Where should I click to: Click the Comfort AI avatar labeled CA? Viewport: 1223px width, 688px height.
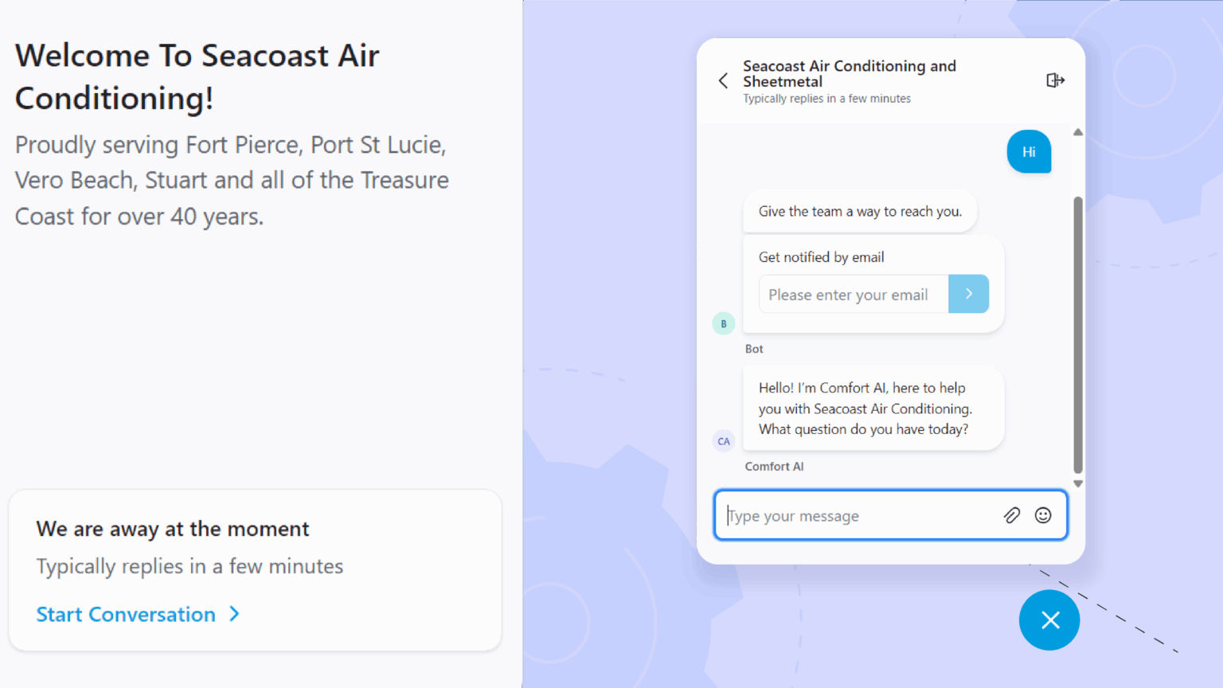pyautogui.click(x=724, y=441)
